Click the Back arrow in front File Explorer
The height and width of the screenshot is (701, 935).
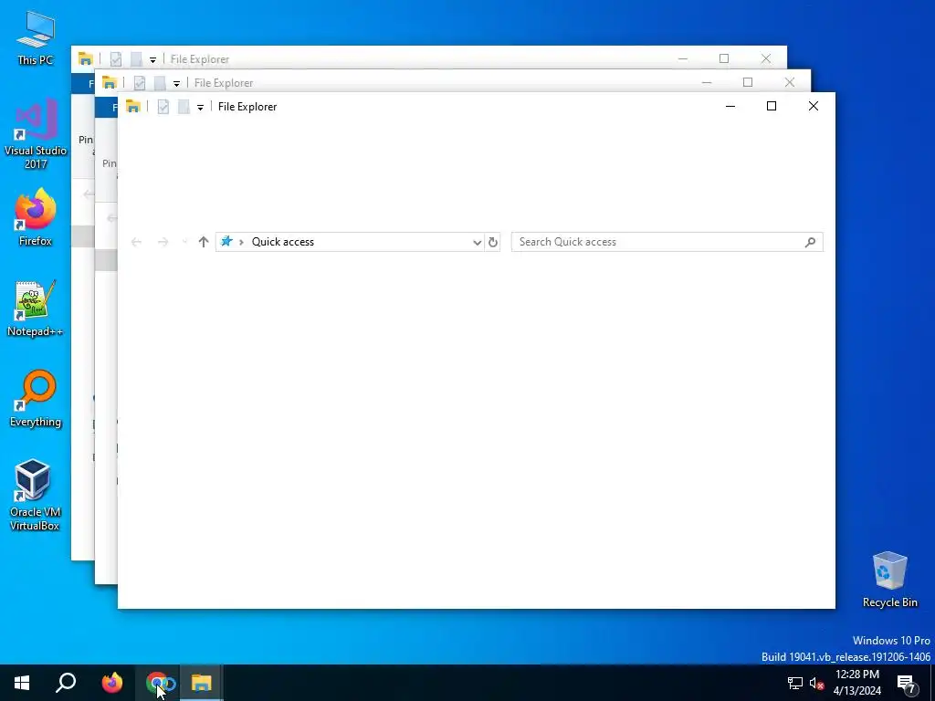(137, 242)
